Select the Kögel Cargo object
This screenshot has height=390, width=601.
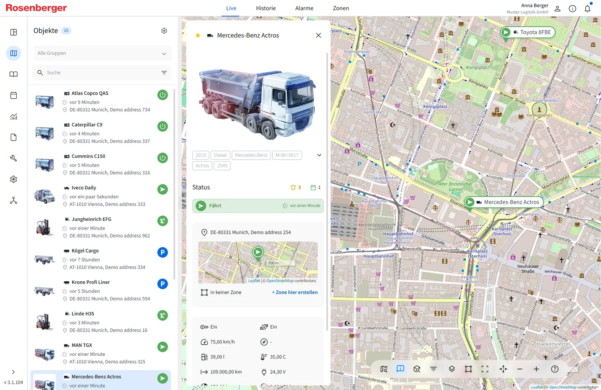[x=101, y=259]
